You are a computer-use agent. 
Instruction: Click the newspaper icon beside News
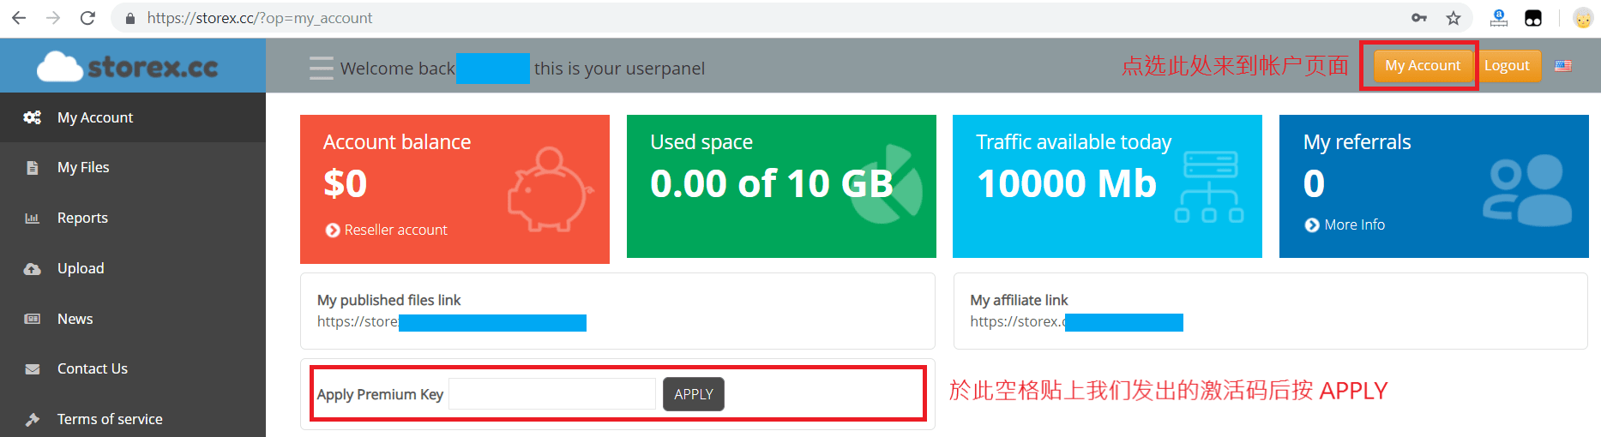tap(33, 319)
